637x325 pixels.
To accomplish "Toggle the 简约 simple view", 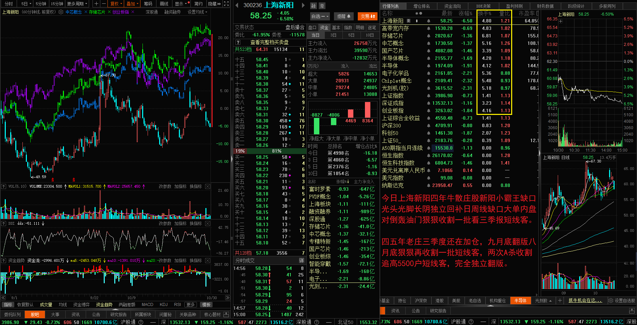I will 199,4.
